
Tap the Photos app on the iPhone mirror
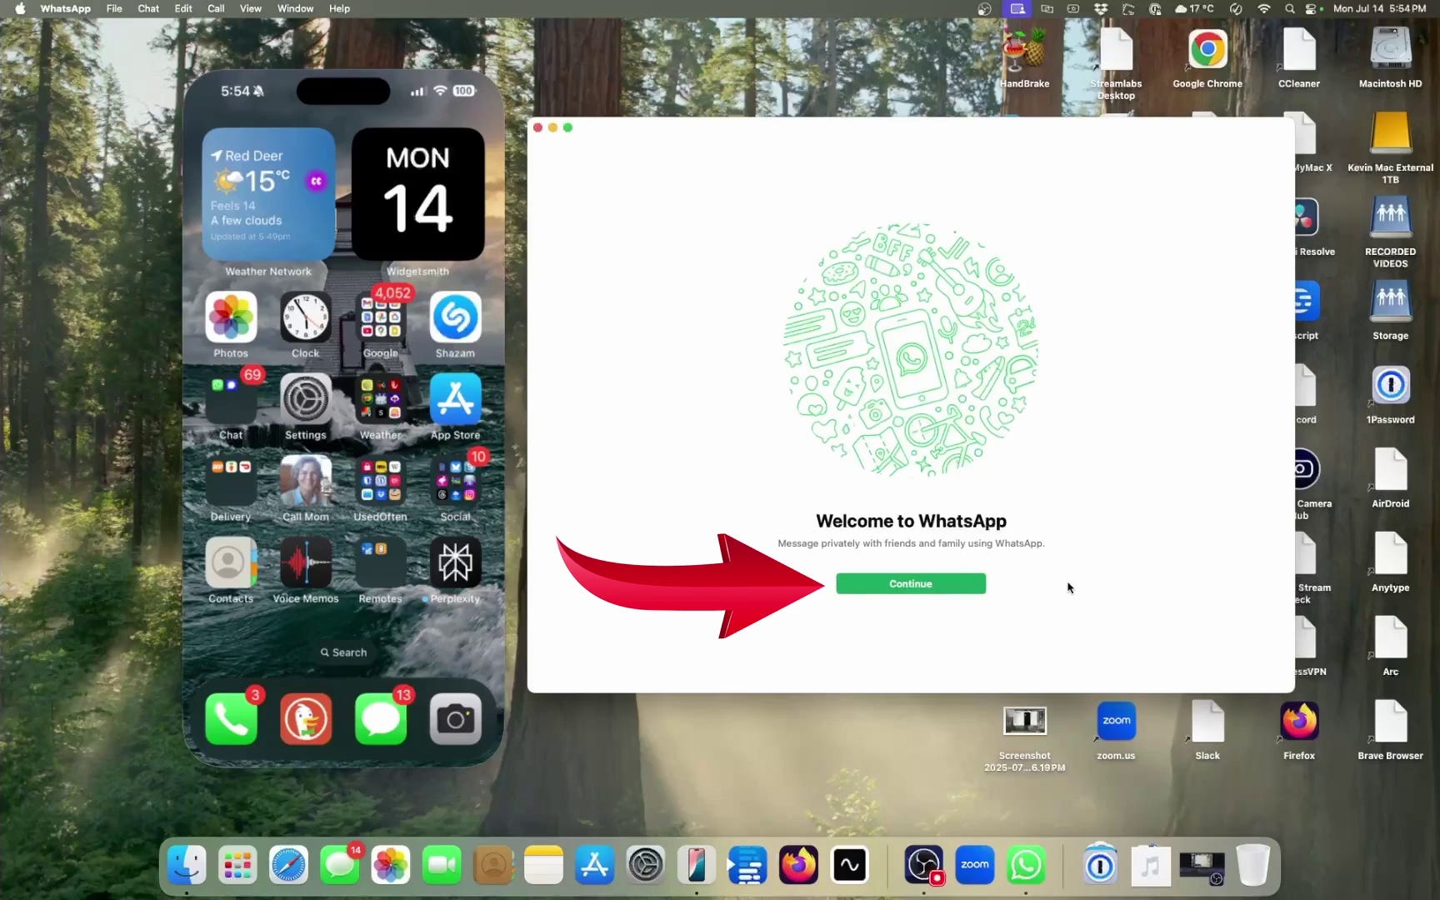tap(231, 317)
